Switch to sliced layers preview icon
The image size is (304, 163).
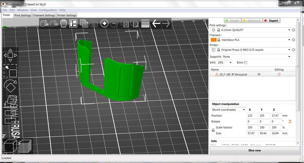[x=25, y=146]
